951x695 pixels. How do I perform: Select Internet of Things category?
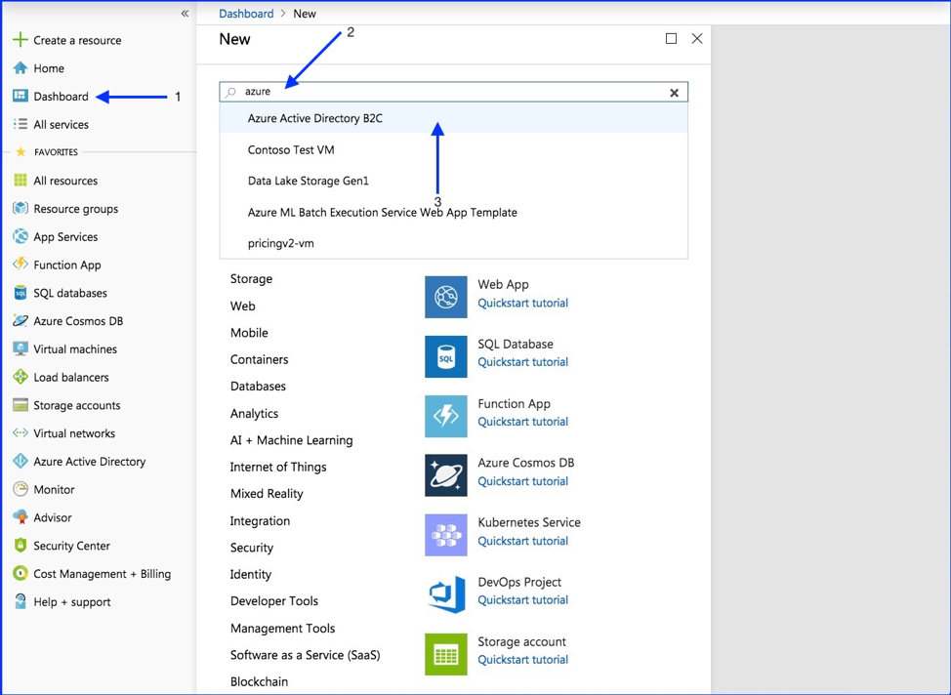[x=277, y=467]
